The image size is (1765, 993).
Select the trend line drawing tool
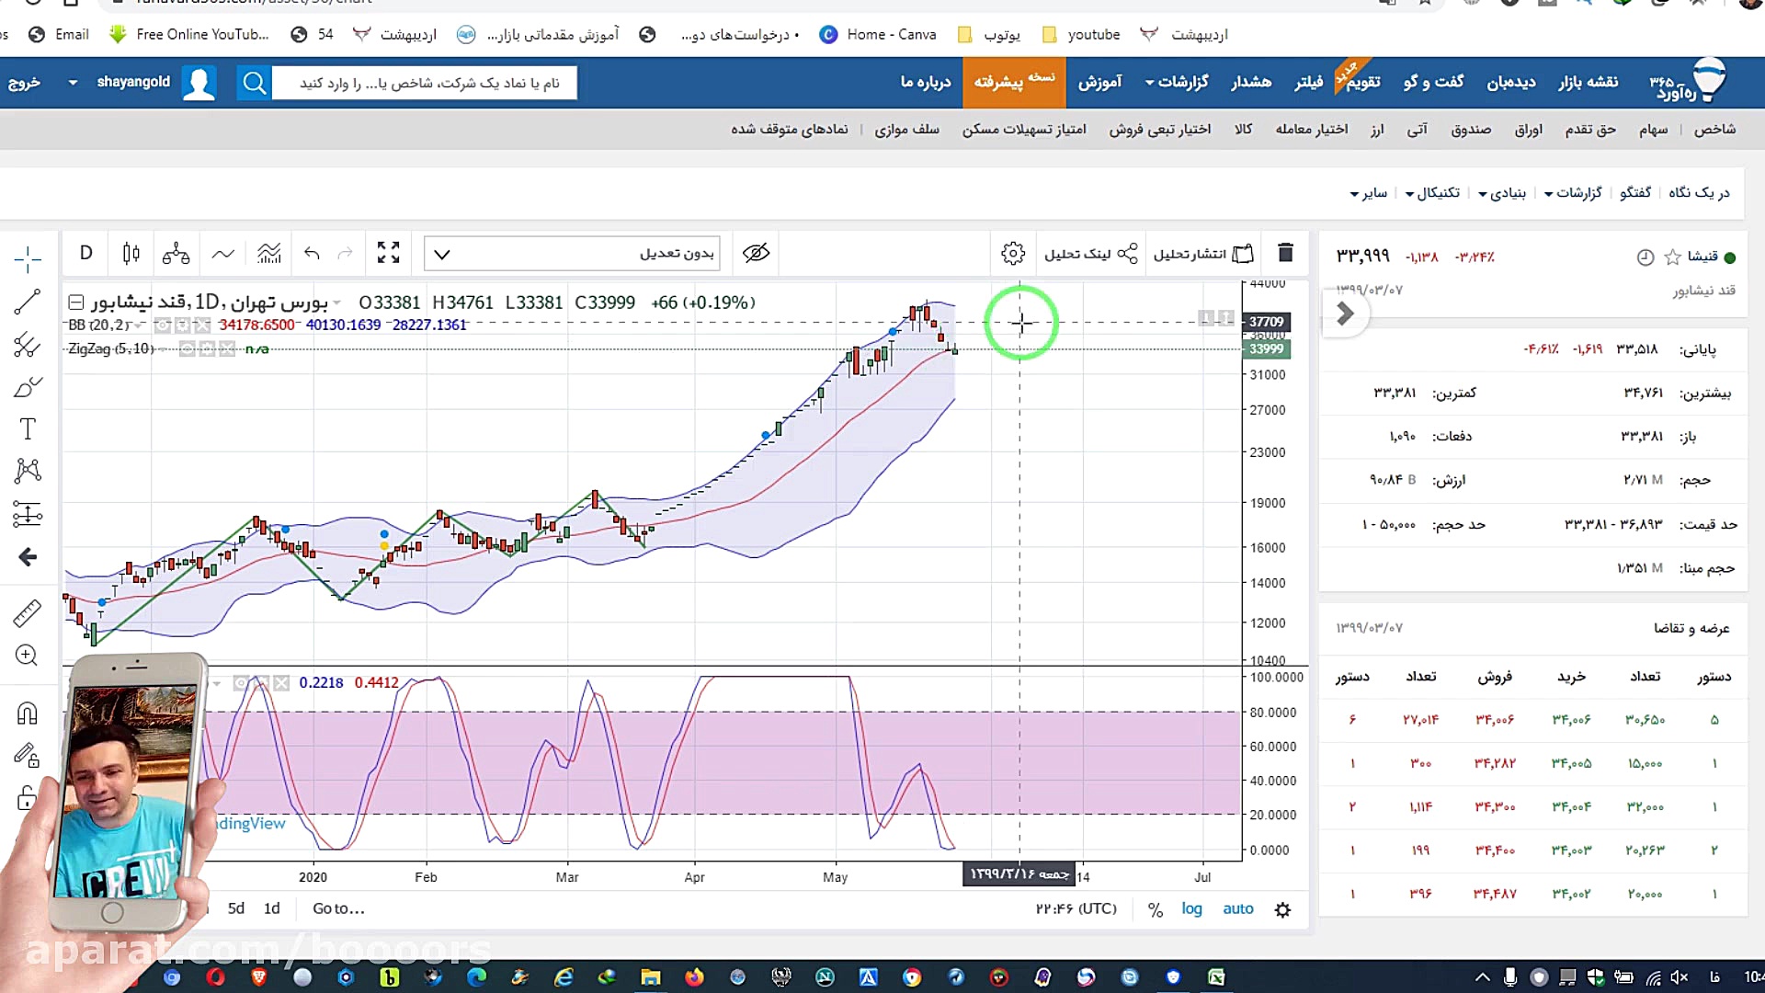pos(28,302)
